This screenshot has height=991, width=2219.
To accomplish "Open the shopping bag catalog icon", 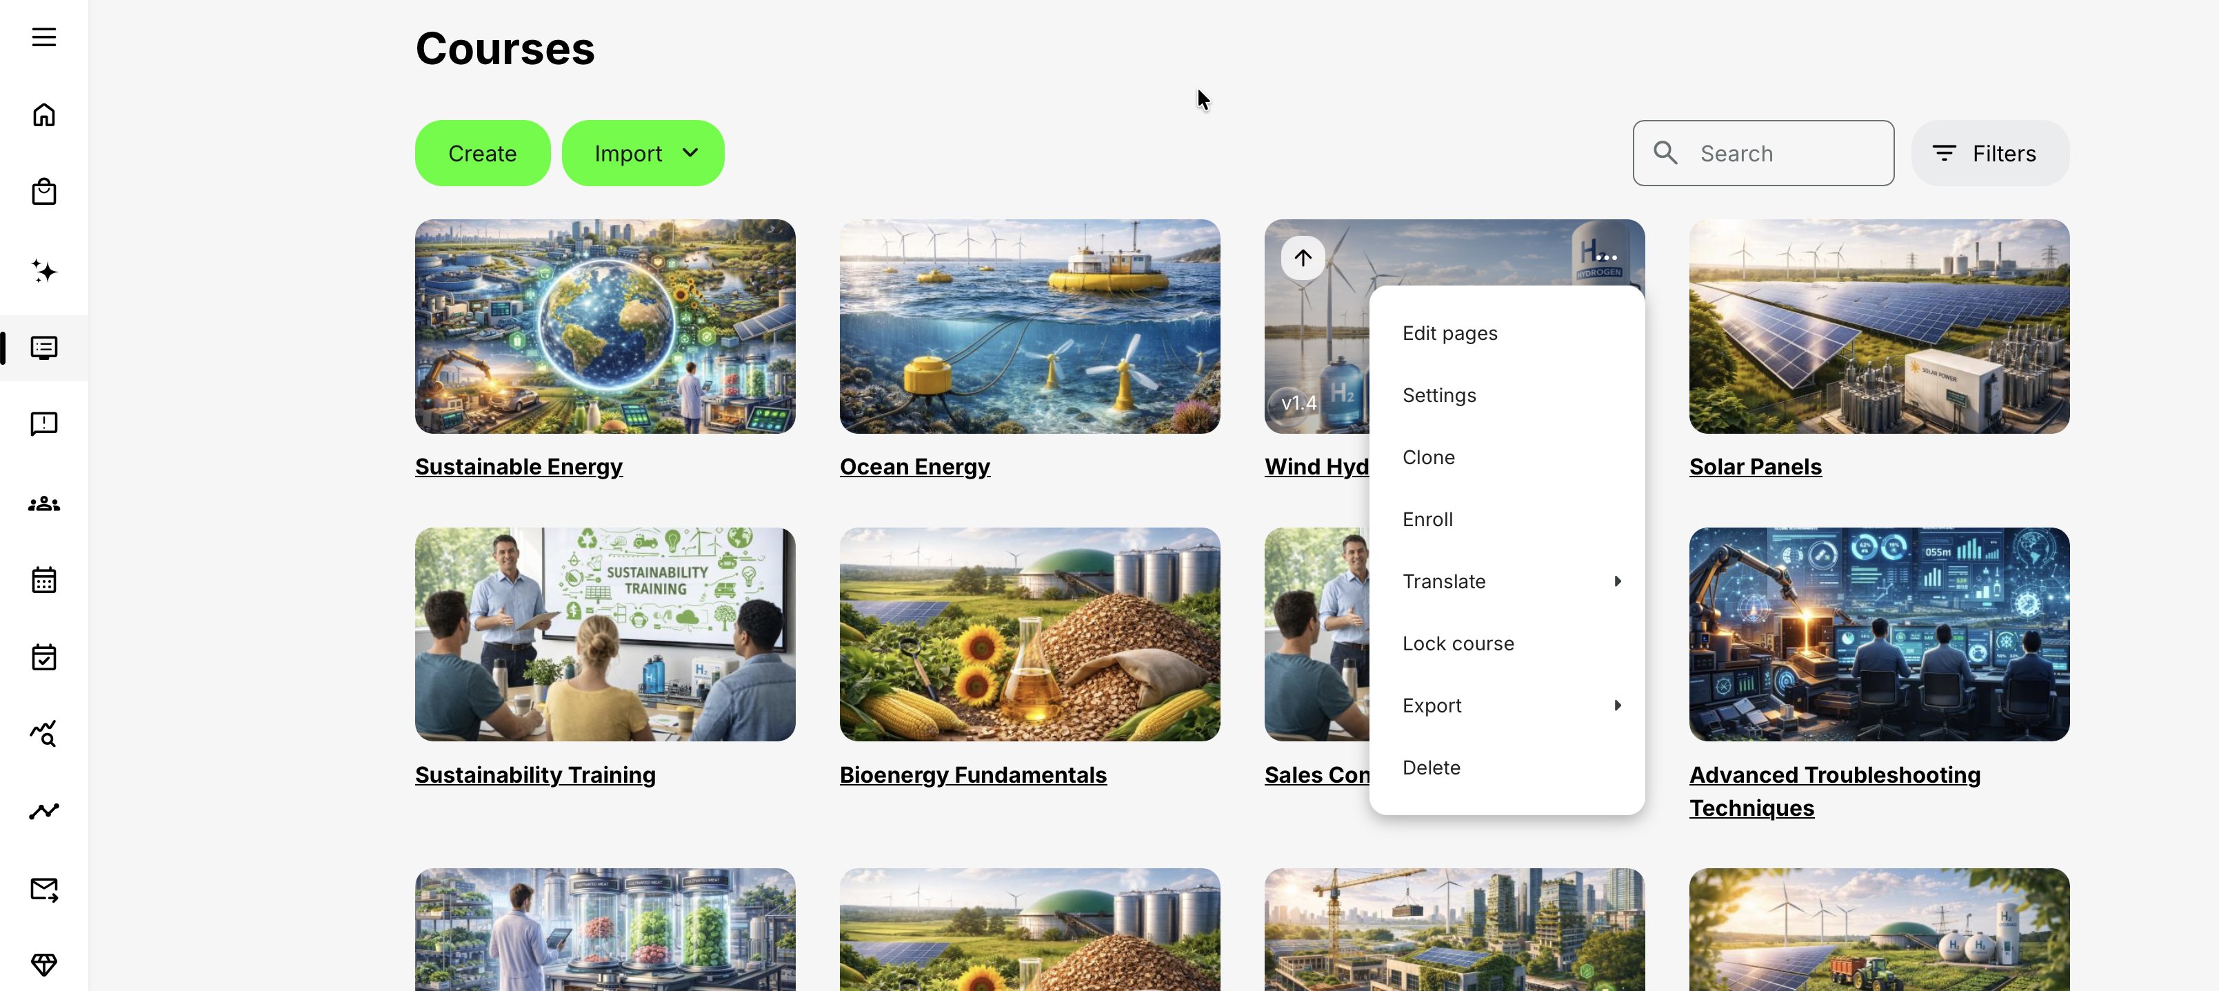I will [44, 191].
